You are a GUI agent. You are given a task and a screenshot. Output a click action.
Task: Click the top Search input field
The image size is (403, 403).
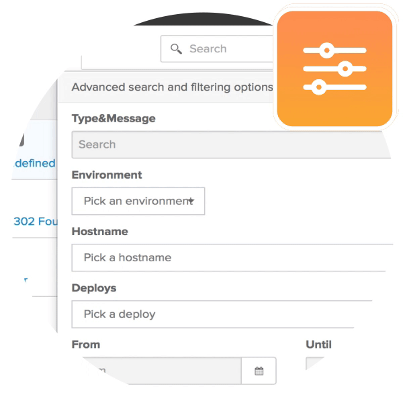tap(217, 49)
